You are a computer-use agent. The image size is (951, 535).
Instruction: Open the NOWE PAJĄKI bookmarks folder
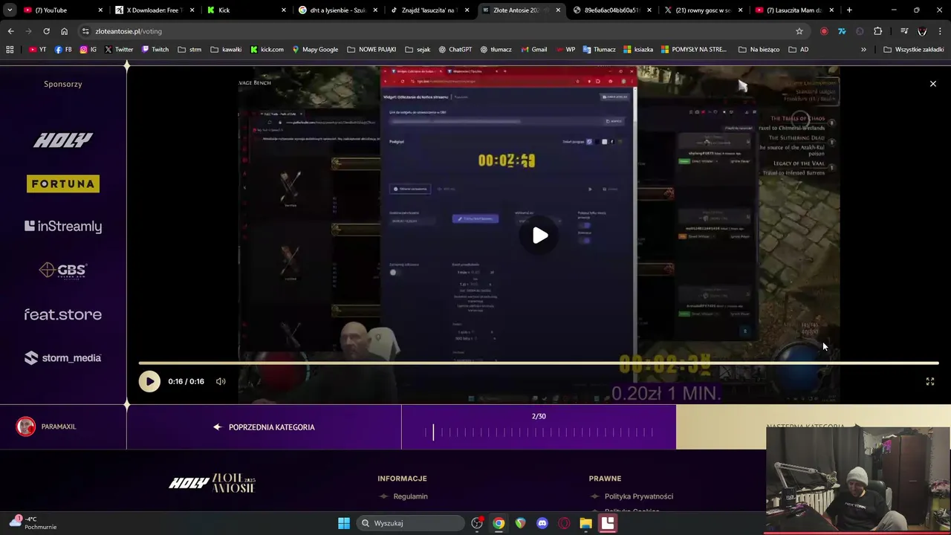[371, 50]
